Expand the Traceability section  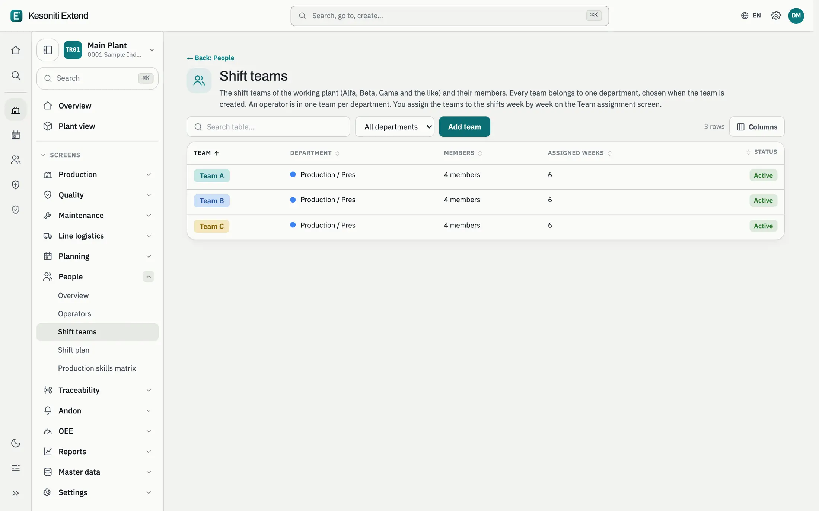[98, 390]
